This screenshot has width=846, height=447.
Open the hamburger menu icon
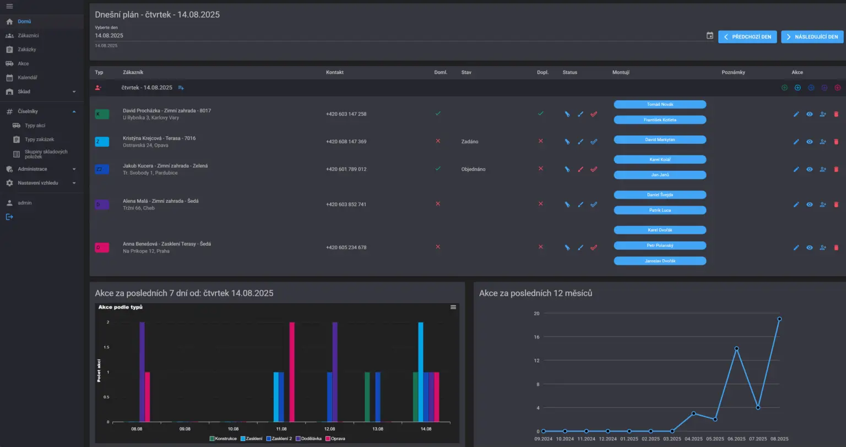pos(9,6)
